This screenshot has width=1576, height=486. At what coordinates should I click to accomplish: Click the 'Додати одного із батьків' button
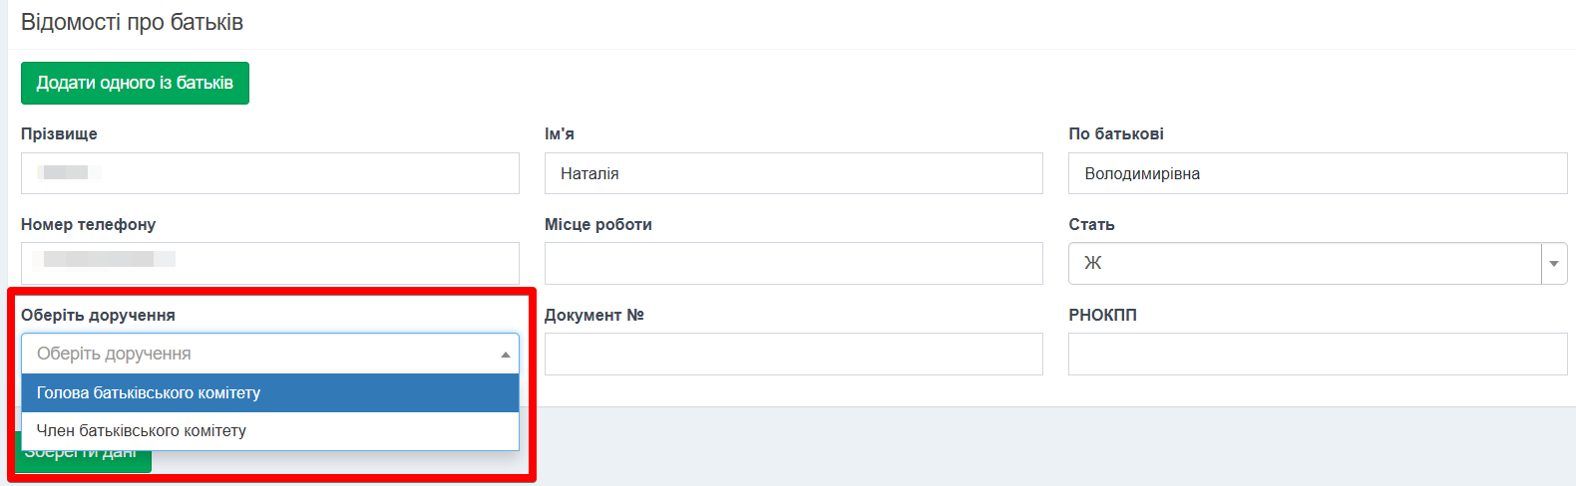135,83
